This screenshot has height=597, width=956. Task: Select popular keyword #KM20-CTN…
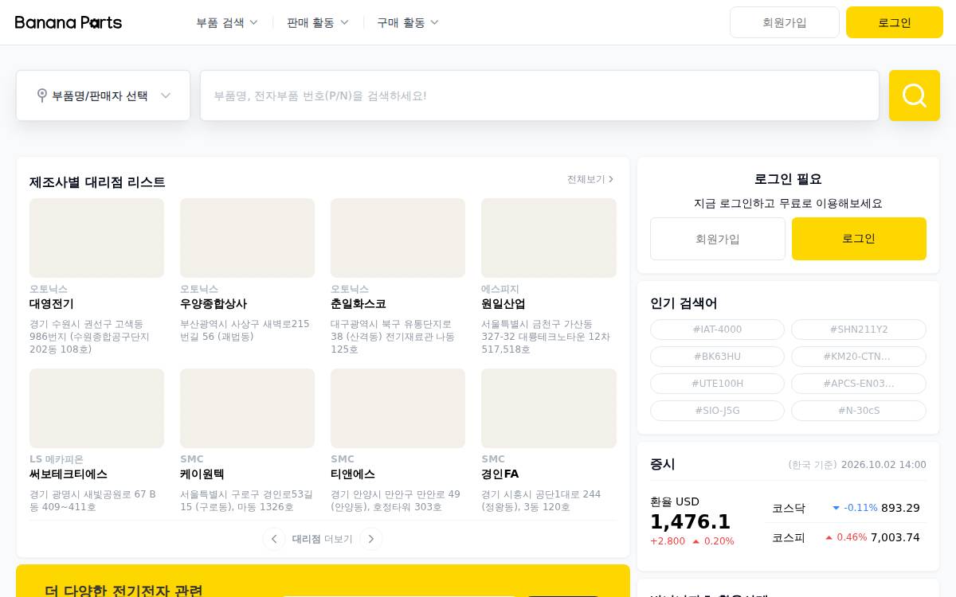pyautogui.click(x=859, y=357)
